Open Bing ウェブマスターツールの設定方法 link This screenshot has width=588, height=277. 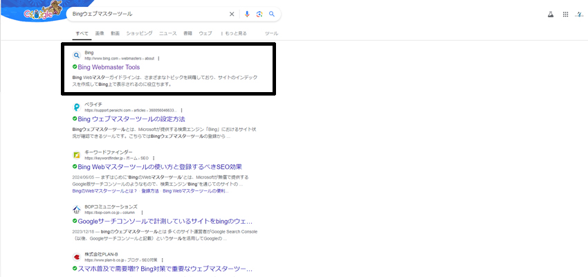point(131,119)
